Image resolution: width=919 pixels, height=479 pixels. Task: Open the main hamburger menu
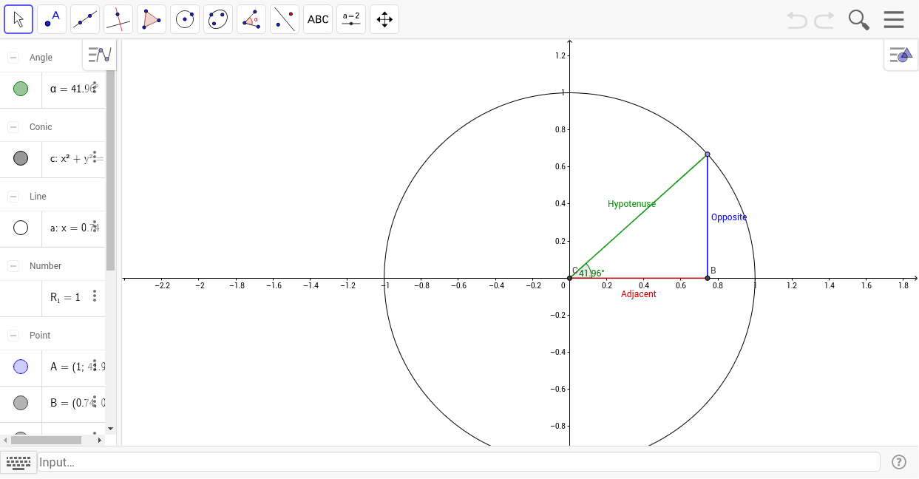coord(893,19)
